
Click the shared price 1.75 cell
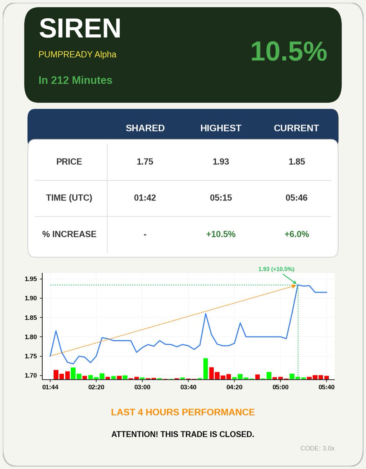(145, 162)
